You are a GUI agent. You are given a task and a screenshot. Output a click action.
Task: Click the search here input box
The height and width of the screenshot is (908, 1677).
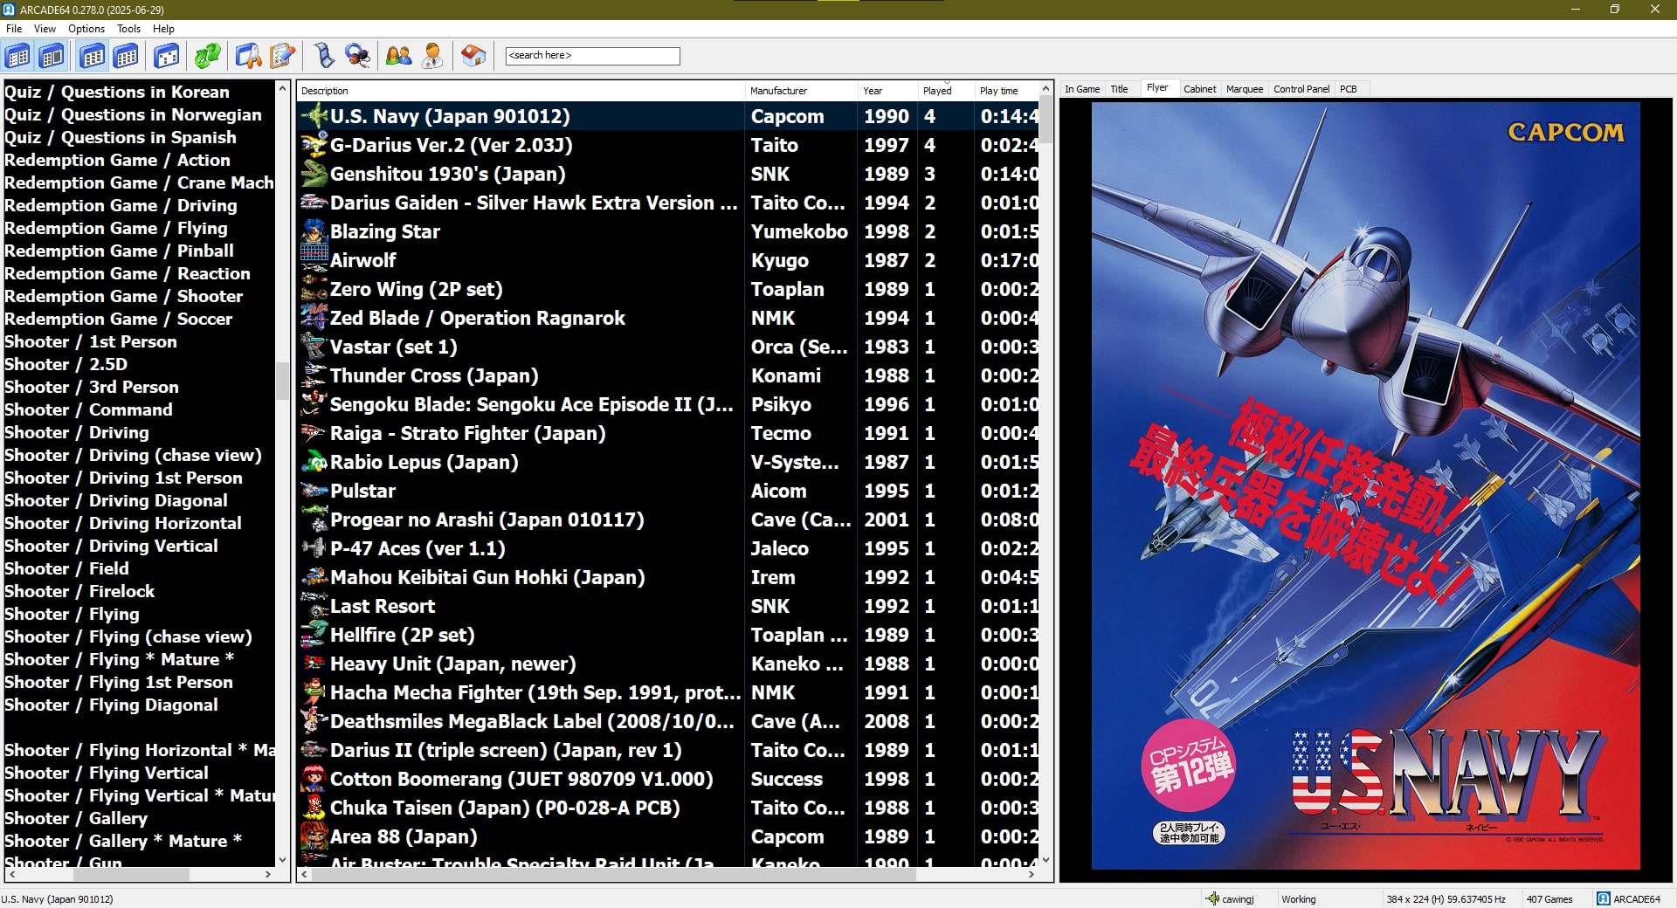coord(592,56)
